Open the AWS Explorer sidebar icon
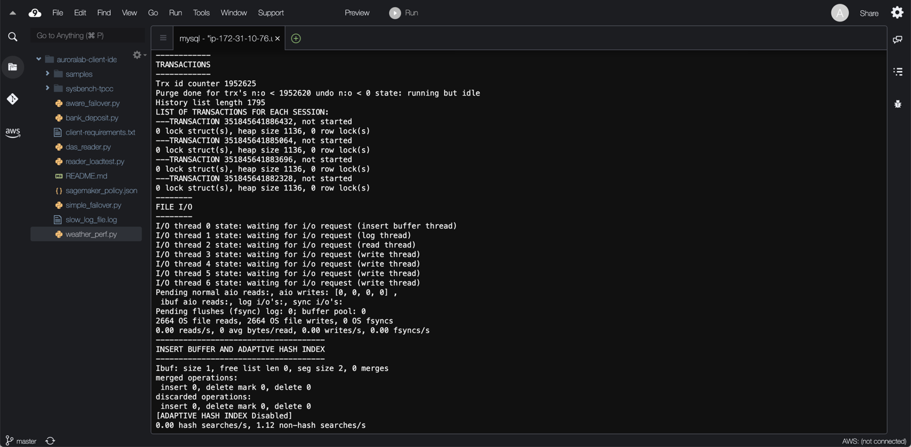911x447 pixels. click(x=13, y=132)
